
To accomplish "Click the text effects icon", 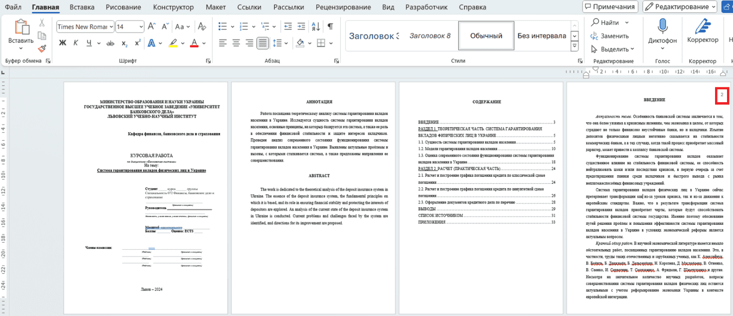I will click(x=152, y=43).
